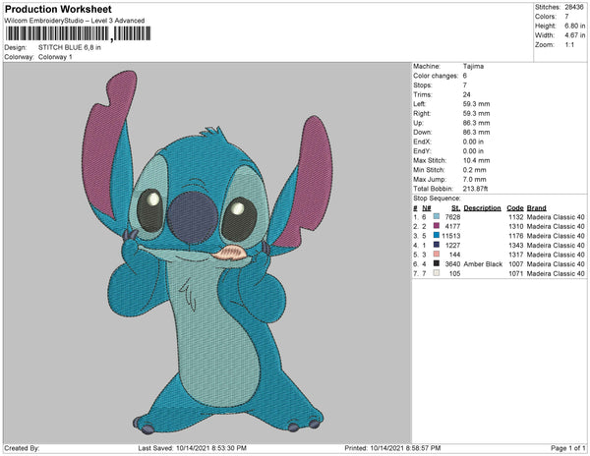The width and height of the screenshot is (590, 456).
Task: Click the white swatch in stop 7
Action: (x=436, y=273)
